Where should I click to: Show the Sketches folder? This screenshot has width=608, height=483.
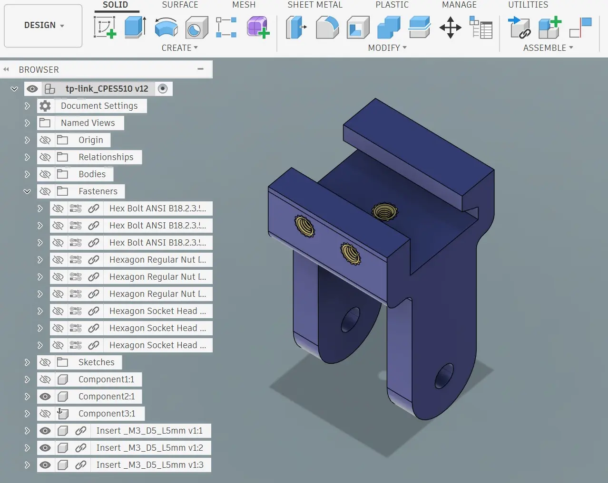45,362
